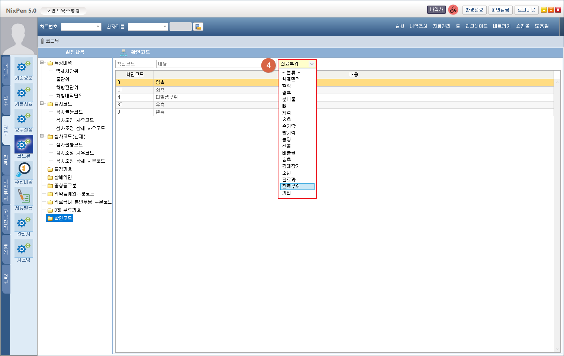Open the 기준정보 settings icon
564x356 pixels.
[23, 67]
